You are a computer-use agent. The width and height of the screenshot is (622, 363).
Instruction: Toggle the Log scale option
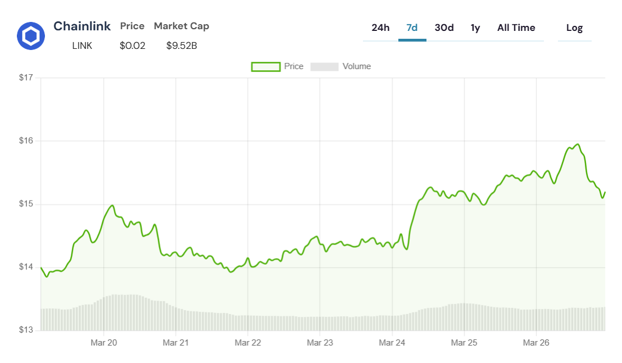574,28
